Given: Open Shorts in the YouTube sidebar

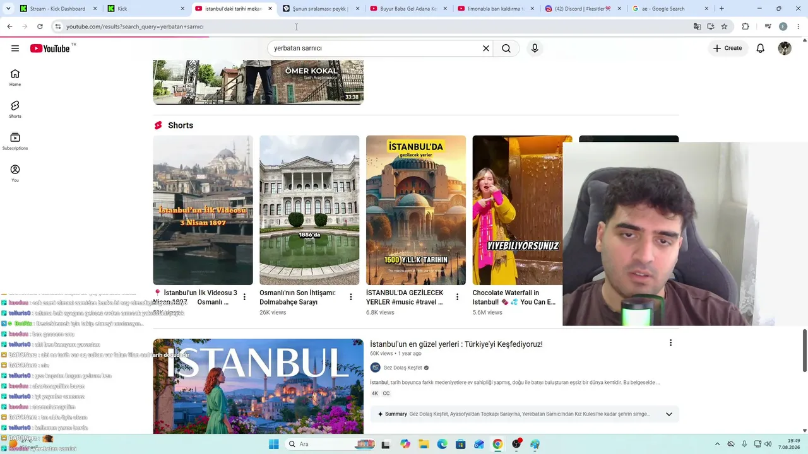Looking at the screenshot, I should point(15,109).
